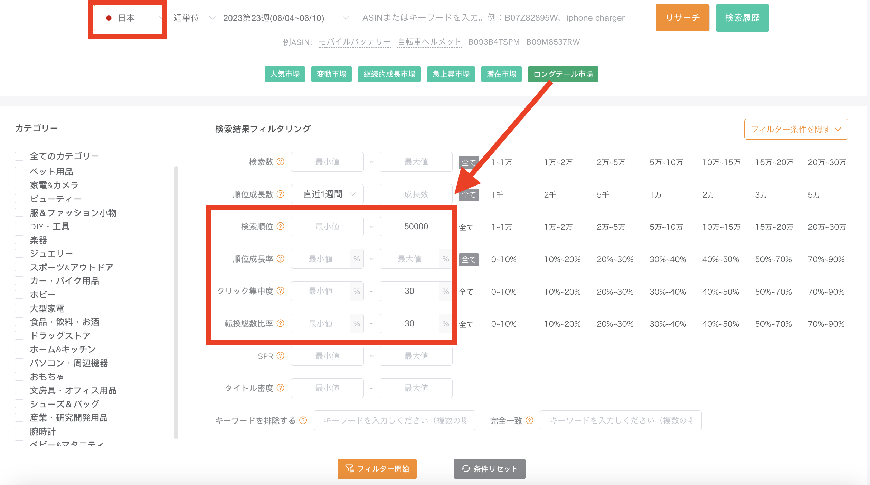The height and width of the screenshot is (485, 870).
Task: Click the リサーチ search button
Action: pyautogui.click(x=683, y=18)
